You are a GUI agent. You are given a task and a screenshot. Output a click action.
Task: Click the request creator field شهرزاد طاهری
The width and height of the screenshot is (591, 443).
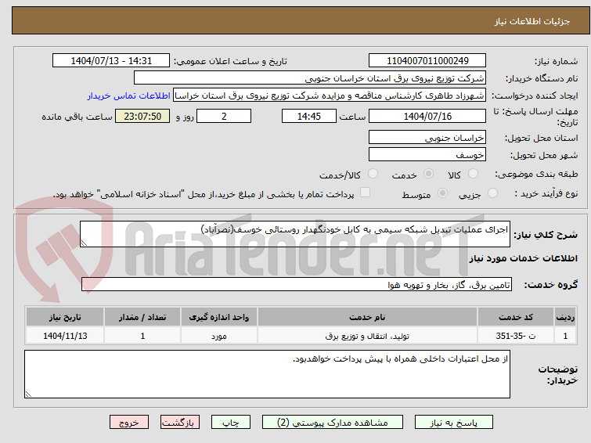click(330, 95)
